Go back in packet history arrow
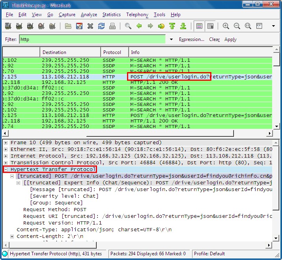Viewport: 282px width, 260px height. tap(139, 26)
